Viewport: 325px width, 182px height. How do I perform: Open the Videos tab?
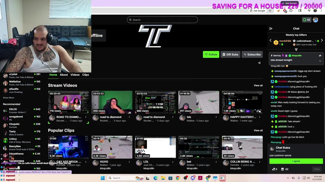(x=75, y=75)
